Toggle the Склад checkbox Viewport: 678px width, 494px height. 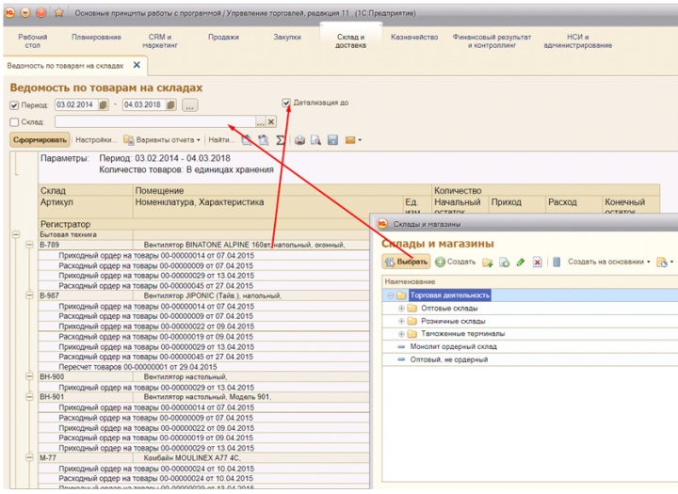click(x=14, y=122)
